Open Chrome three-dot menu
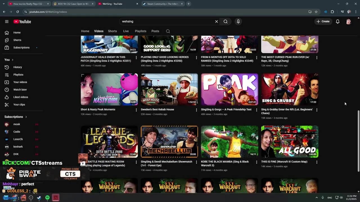The width and height of the screenshot is (360, 202). [x=356, y=12]
